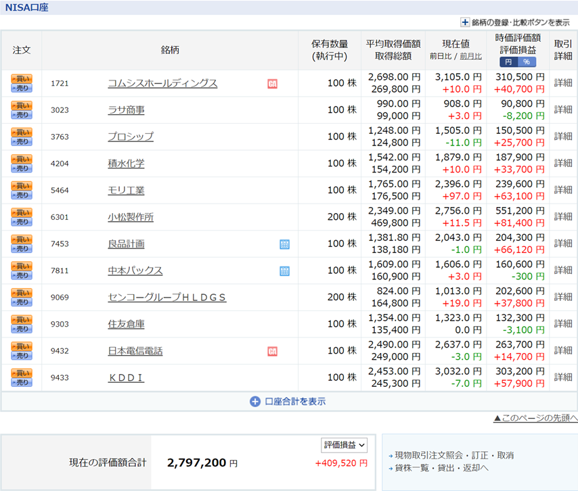578x491 pixels.
Task: Open calendar icon beside 中本パックス
Action: pyautogui.click(x=284, y=271)
